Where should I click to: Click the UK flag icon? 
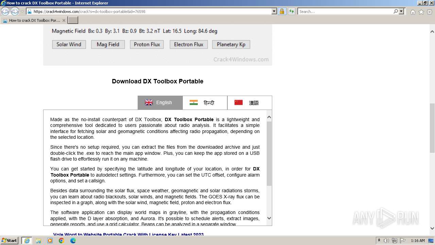[149, 102]
